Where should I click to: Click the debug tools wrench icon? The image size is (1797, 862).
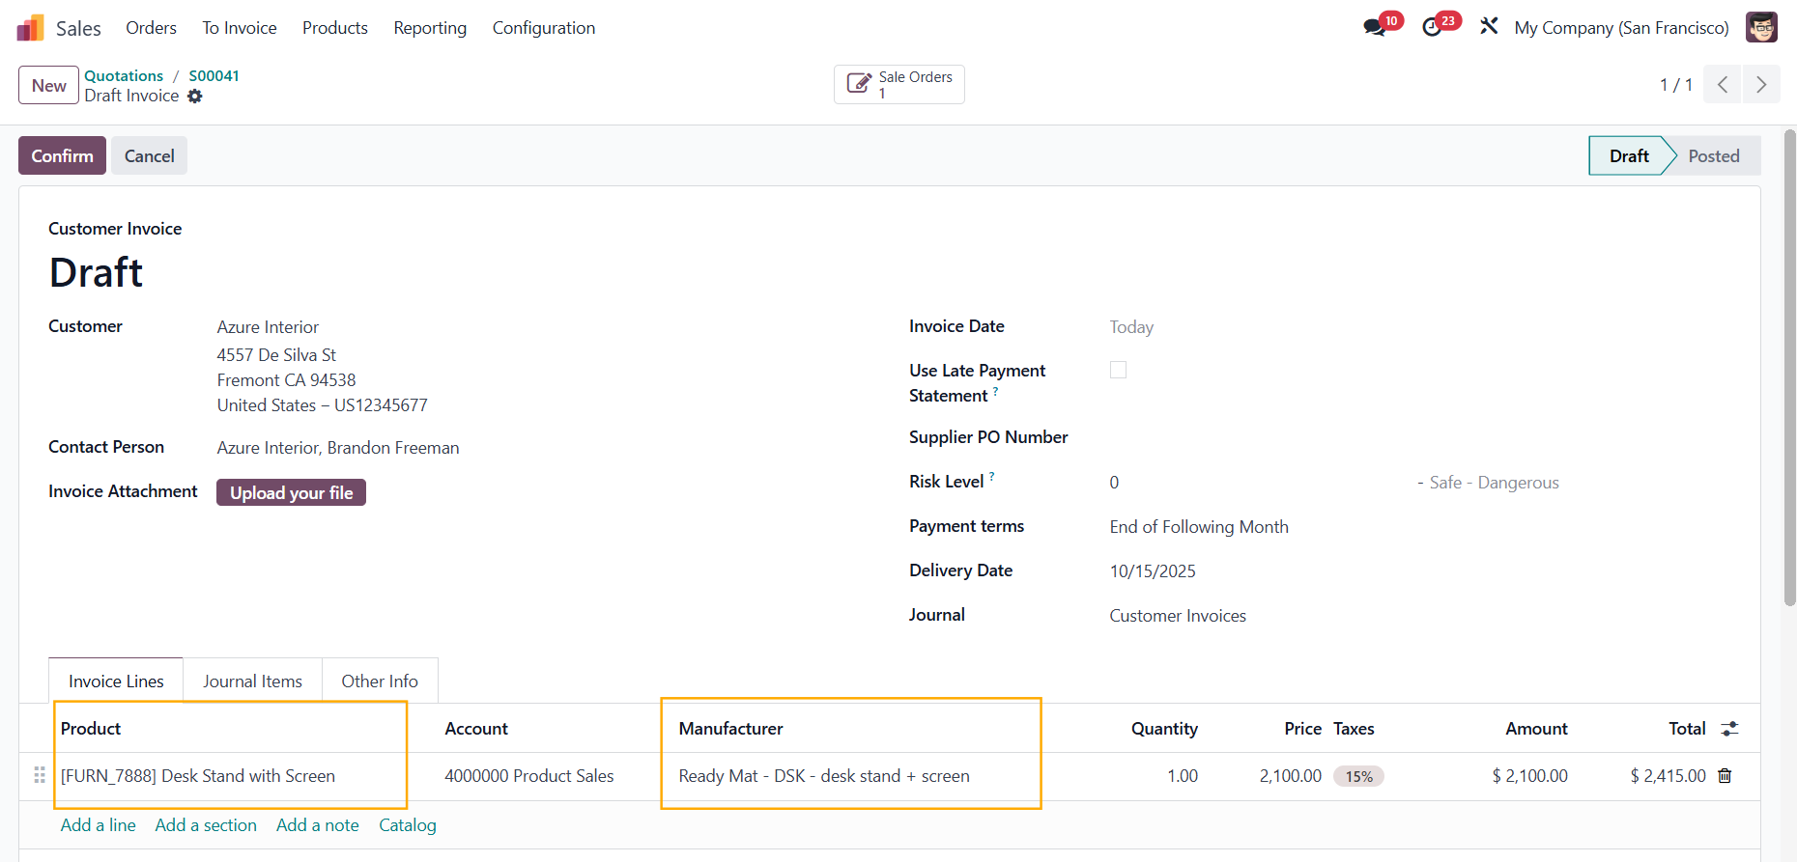1489,27
